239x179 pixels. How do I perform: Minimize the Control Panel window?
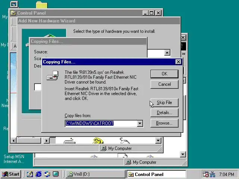pos(145,13)
